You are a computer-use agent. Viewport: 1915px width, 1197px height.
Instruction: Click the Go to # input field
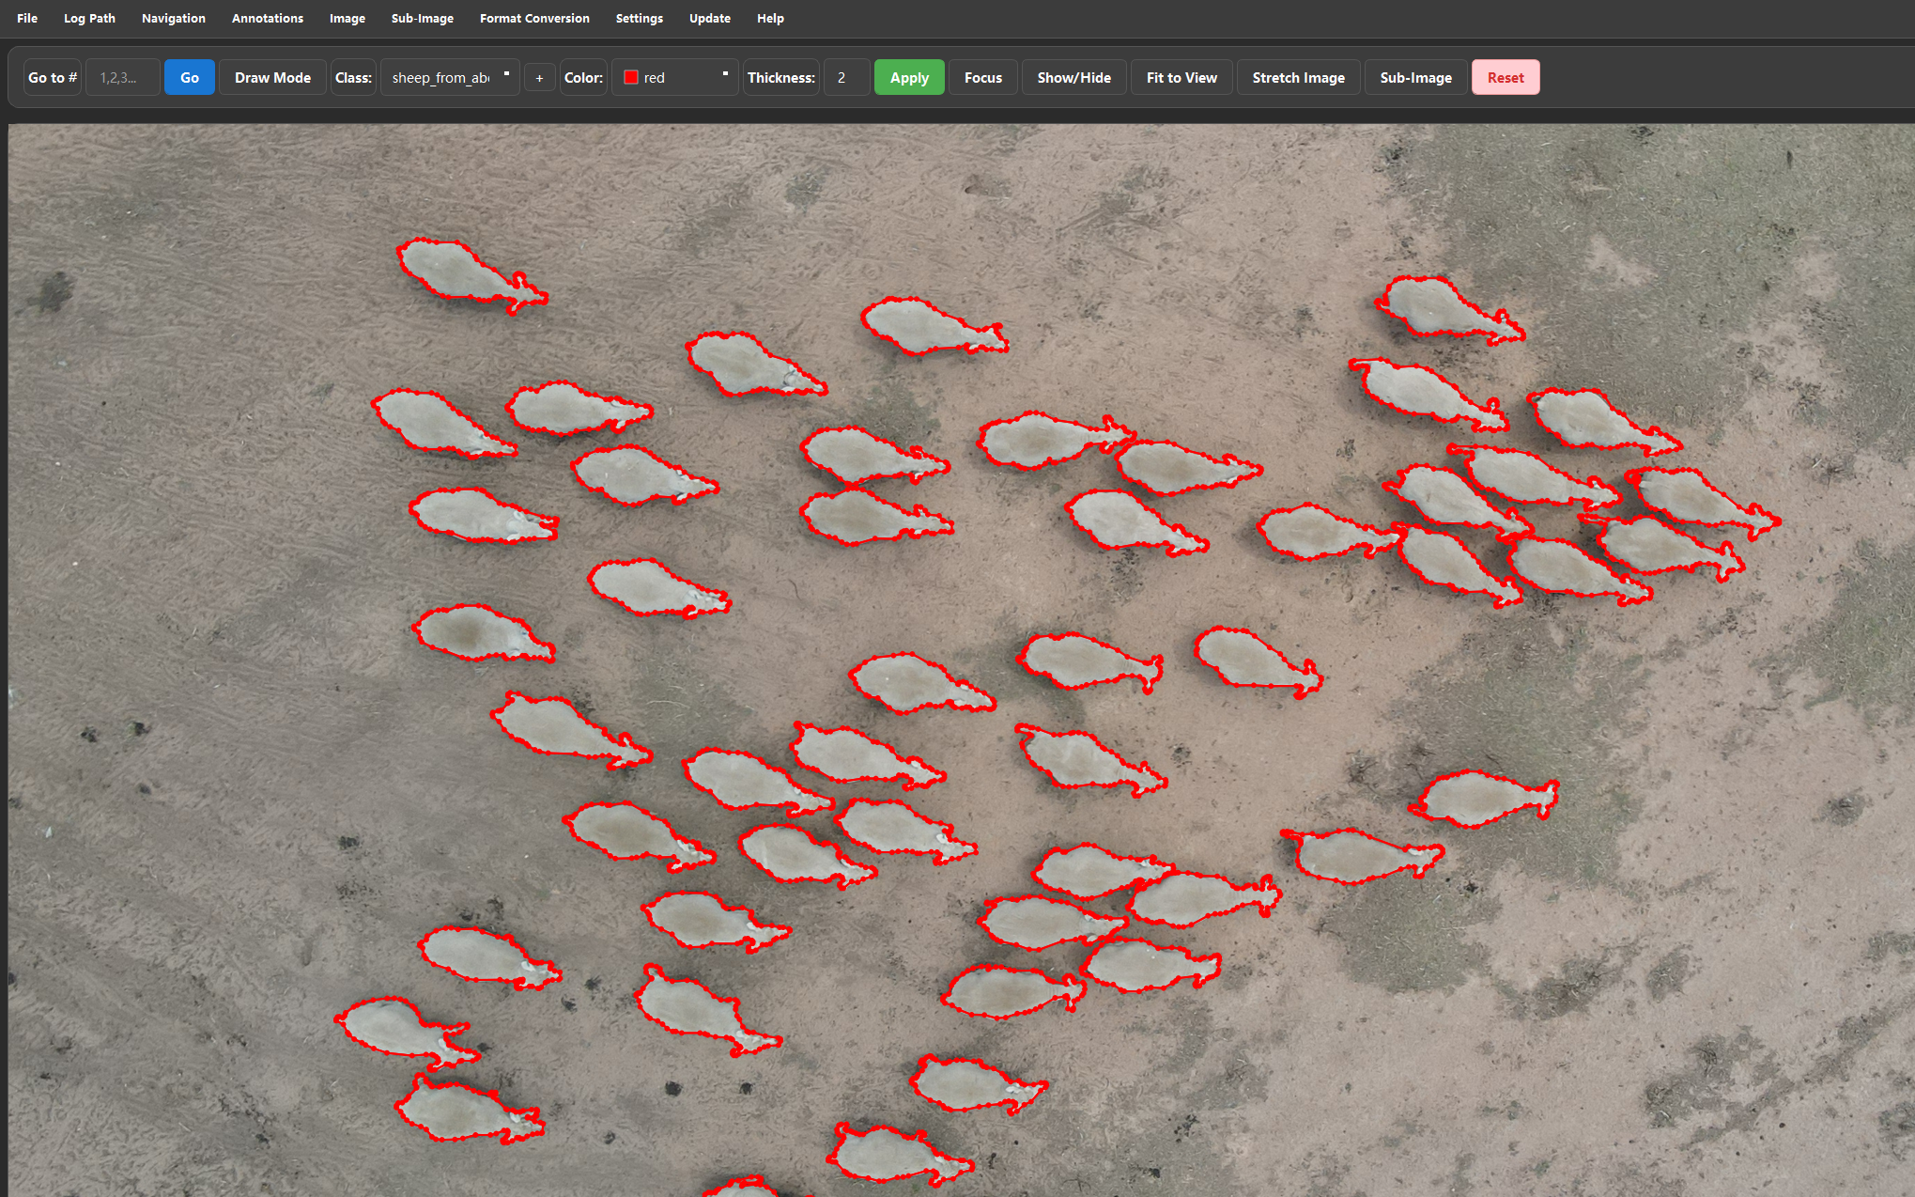click(122, 77)
